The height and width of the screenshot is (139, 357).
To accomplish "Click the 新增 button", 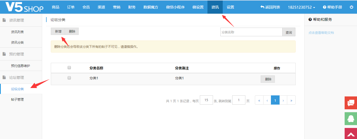I will (58, 31).
